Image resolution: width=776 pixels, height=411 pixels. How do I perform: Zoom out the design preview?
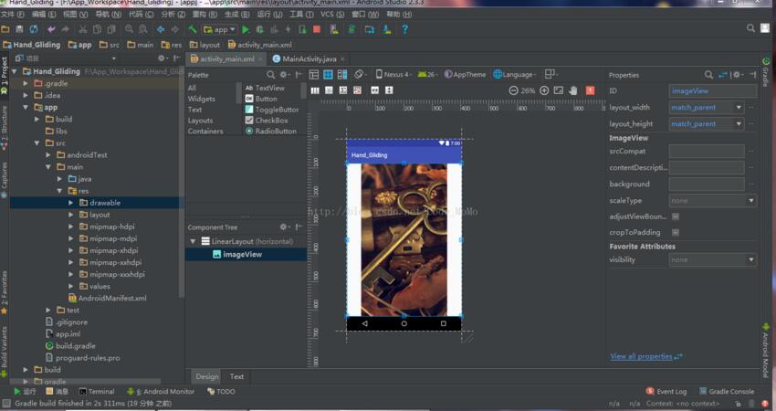tap(512, 90)
